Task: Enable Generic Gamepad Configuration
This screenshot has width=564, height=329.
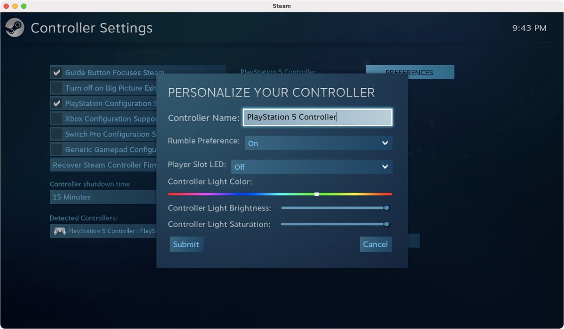Action: pos(57,150)
